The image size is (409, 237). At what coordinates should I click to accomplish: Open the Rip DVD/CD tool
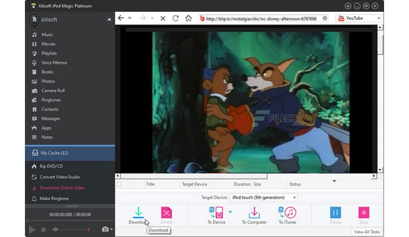[x=51, y=166]
